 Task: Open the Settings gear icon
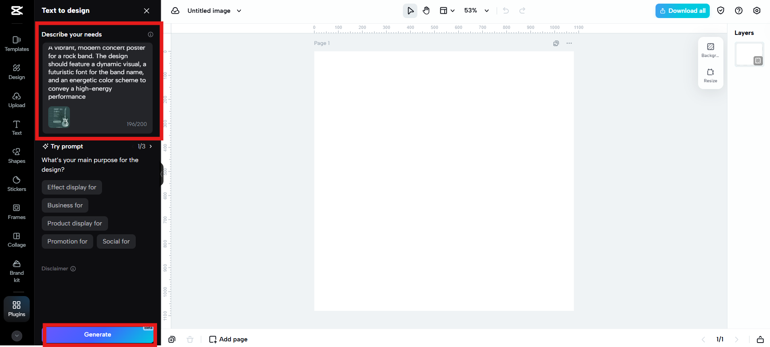tap(757, 11)
